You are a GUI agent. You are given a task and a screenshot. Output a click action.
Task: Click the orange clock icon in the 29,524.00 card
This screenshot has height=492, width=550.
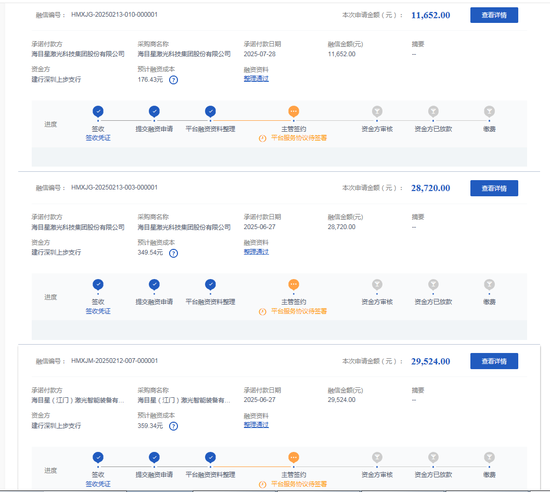(262, 485)
